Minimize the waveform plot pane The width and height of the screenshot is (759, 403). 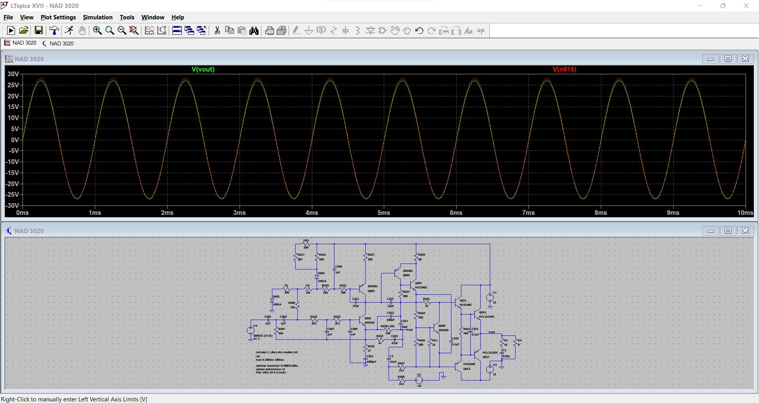click(710, 59)
